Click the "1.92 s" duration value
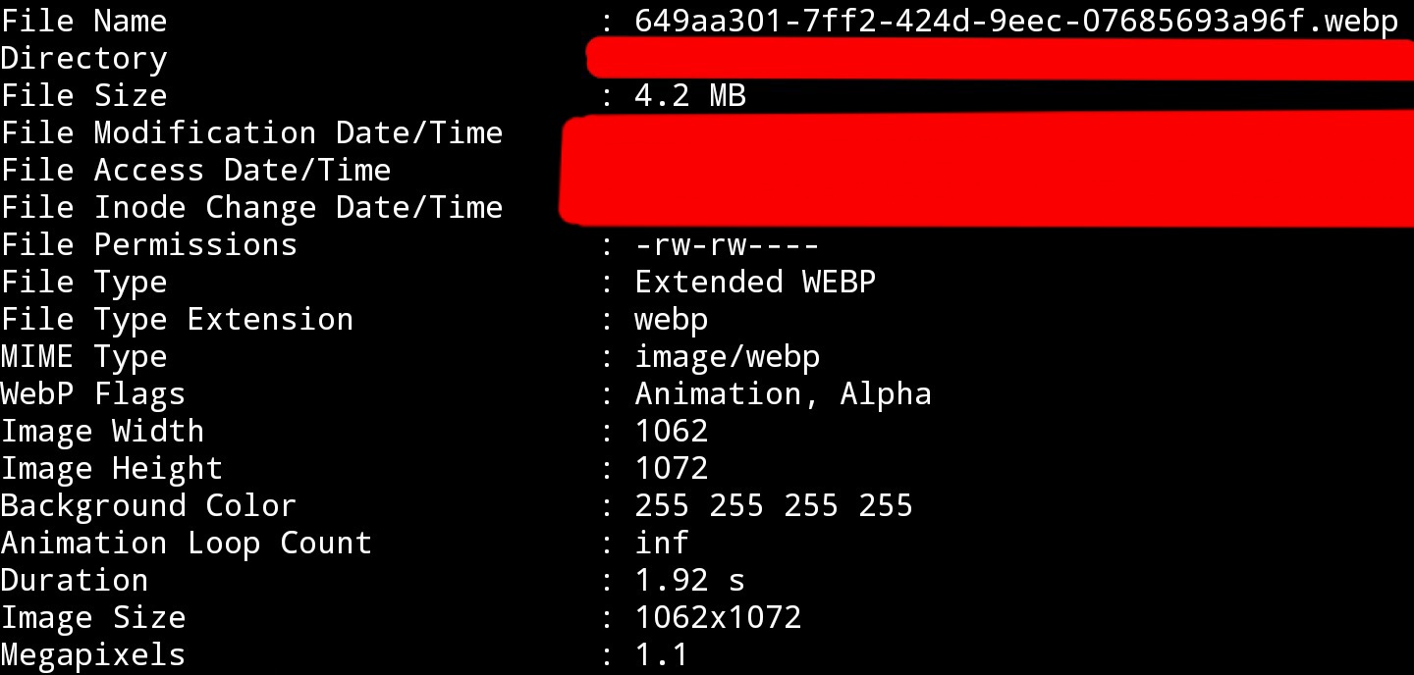The height and width of the screenshot is (675, 1414). [x=690, y=581]
